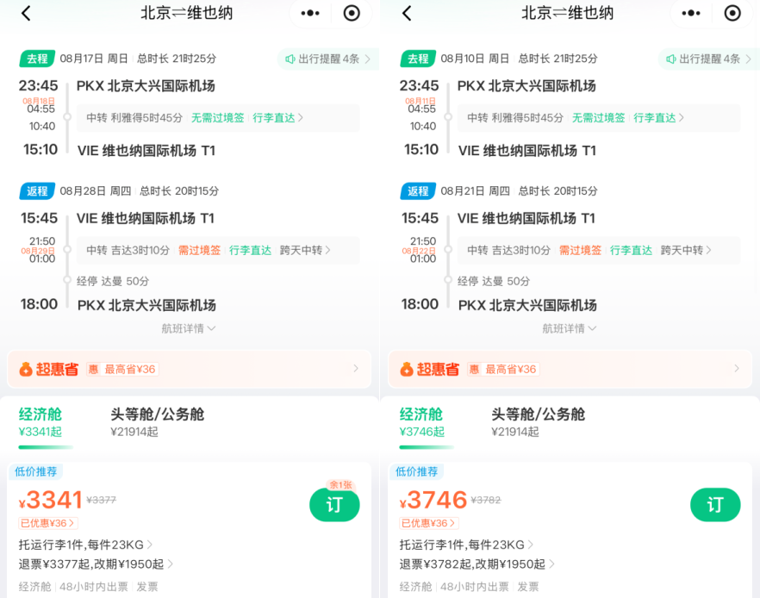Tap crossed-out price ¥3782

pos(486,500)
